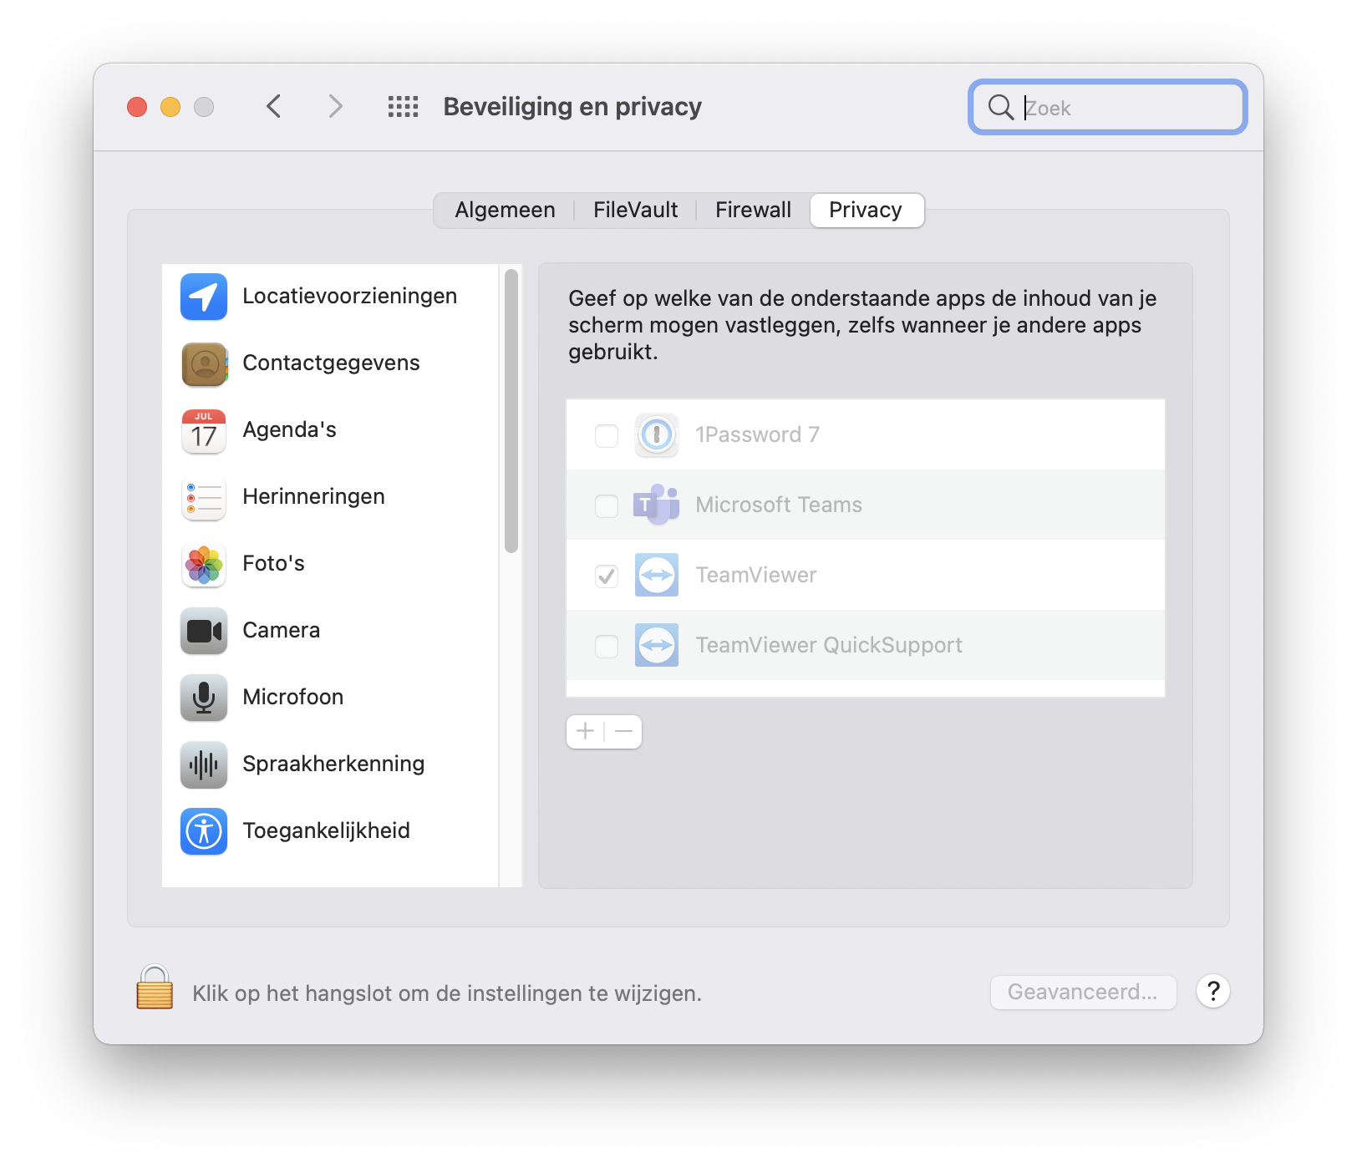Switch to the Privacy tab
Screen dimensions: 1357x1168
[866, 210]
